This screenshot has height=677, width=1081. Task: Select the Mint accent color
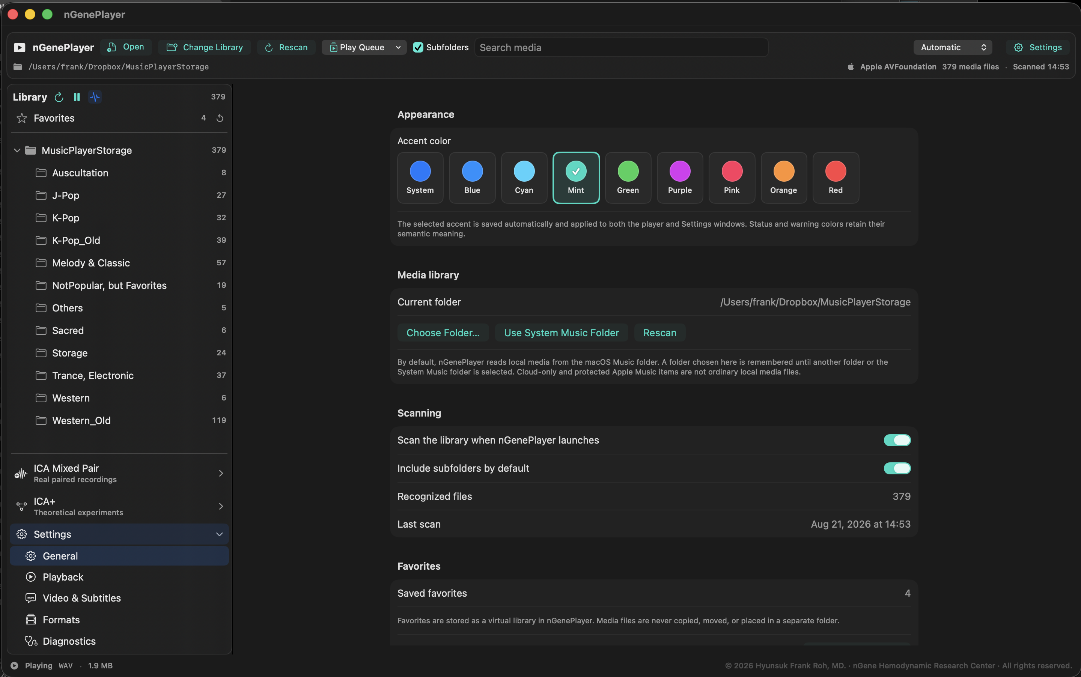[576, 178]
